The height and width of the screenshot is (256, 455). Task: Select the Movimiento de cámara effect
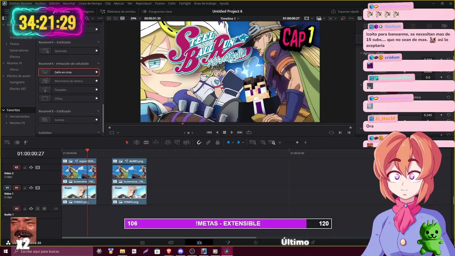(69, 81)
